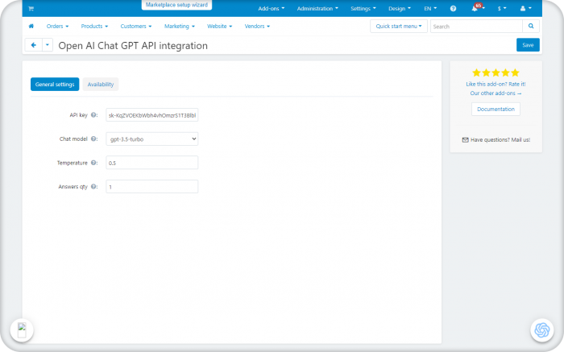Screen dimensions: 564x352
Task: Open the help question mark icon
Action: tap(453, 9)
